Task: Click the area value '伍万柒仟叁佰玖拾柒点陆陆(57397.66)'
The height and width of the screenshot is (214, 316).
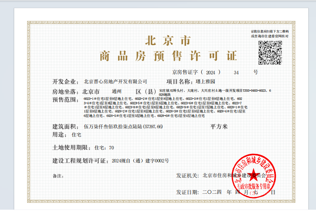Action: pos(123,127)
